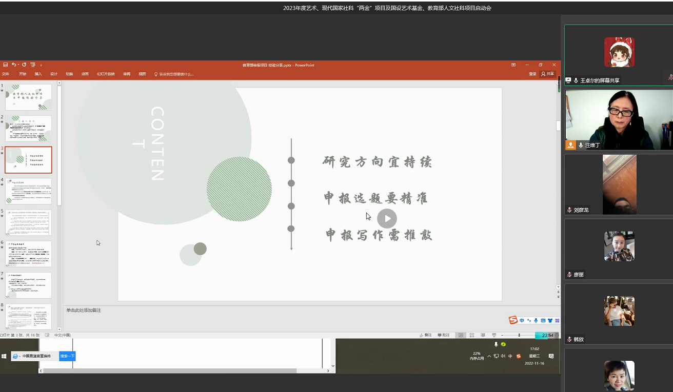Click the Undo arrow in PowerPoint title bar
The width and height of the screenshot is (673, 392).
14,65
